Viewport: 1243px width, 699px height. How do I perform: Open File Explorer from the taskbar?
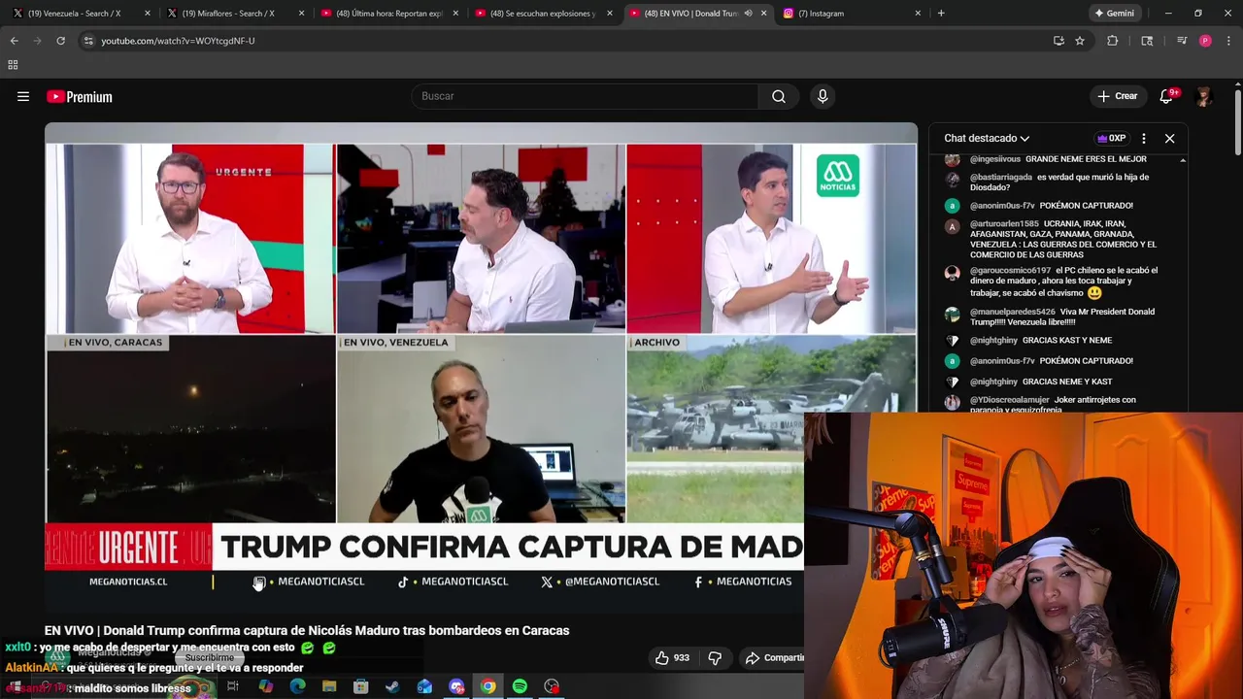(x=329, y=687)
